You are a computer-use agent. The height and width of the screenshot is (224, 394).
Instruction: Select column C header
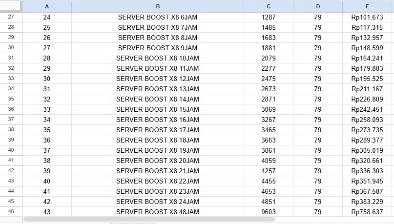pos(269,6)
